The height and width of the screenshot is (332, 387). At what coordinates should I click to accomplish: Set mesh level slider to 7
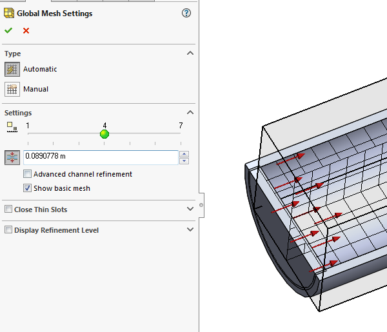click(181, 133)
